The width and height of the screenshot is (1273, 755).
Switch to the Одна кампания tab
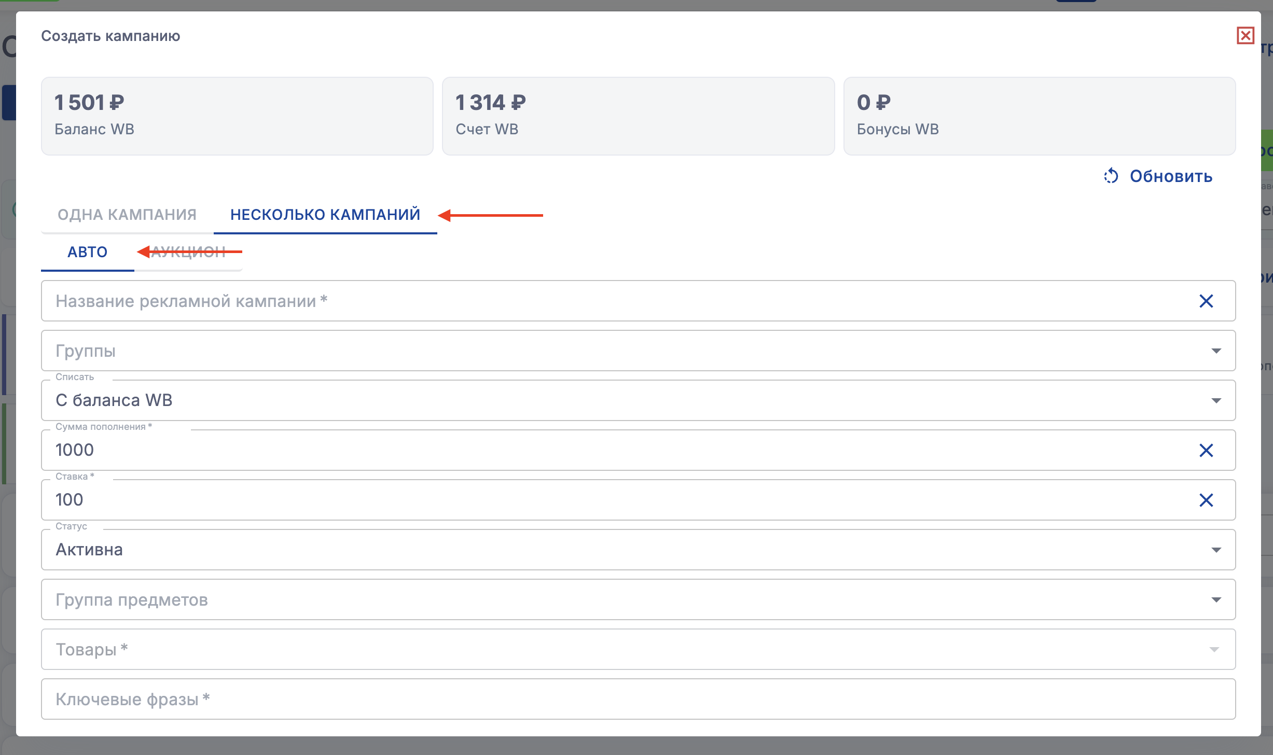127,215
